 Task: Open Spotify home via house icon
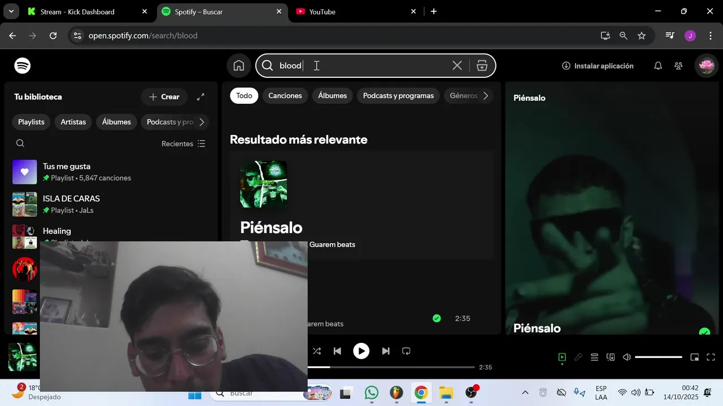pos(239,66)
